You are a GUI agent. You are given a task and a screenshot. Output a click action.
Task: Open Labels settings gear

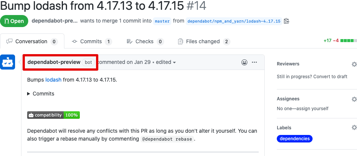click(354, 128)
